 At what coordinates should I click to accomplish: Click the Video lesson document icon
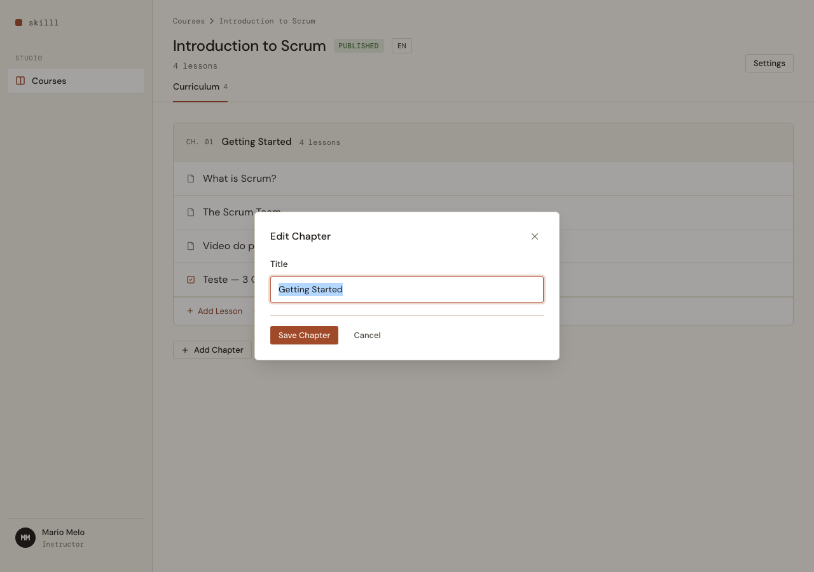(191, 246)
